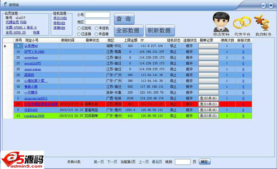Sort by the 挂机状态 column header
Viewport: 277px width, 169px height.
click(173, 40)
